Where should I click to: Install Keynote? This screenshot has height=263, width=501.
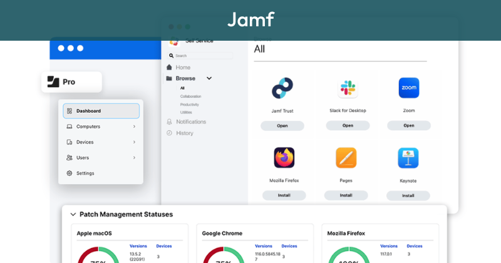point(408,195)
